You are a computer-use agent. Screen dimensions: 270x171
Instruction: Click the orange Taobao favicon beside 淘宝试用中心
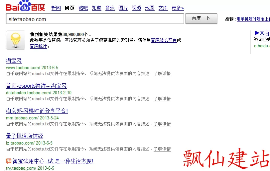(9, 161)
